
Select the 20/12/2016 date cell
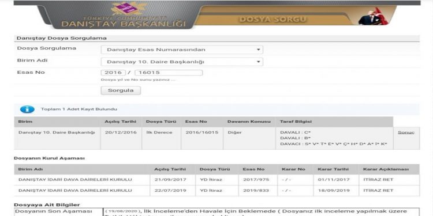pyautogui.click(x=121, y=138)
